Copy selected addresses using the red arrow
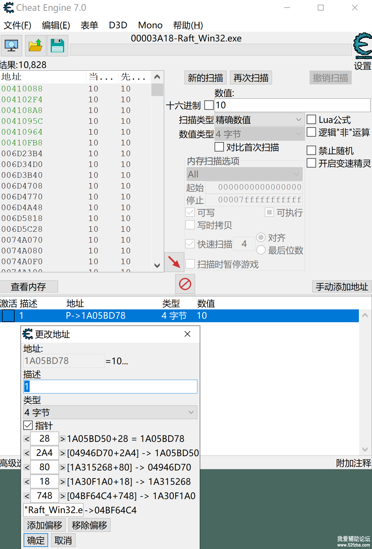Screen dimensions: 372x549 pos(174,262)
